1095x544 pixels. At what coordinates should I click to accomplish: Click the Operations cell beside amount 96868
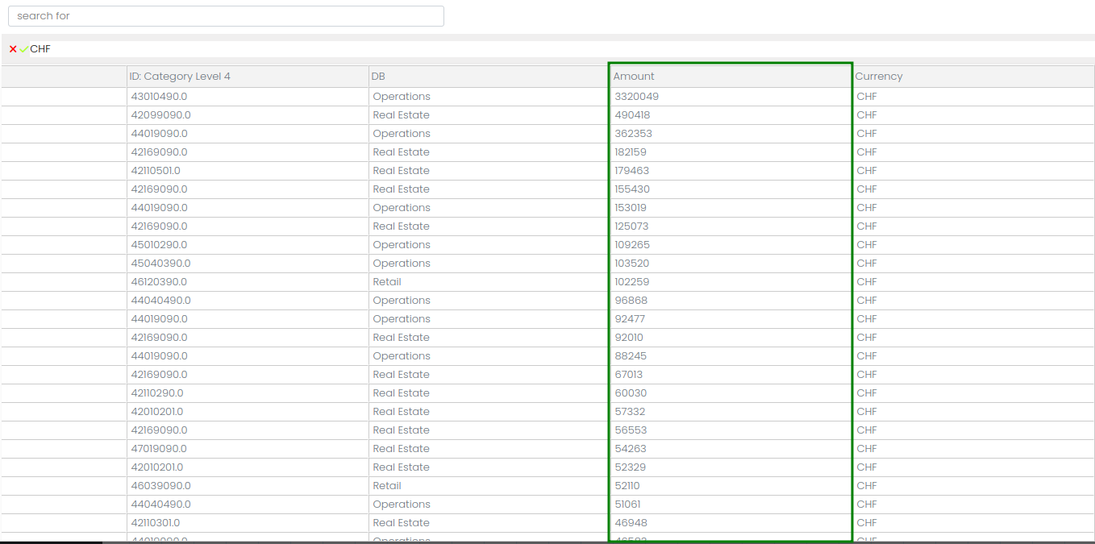[x=402, y=301]
